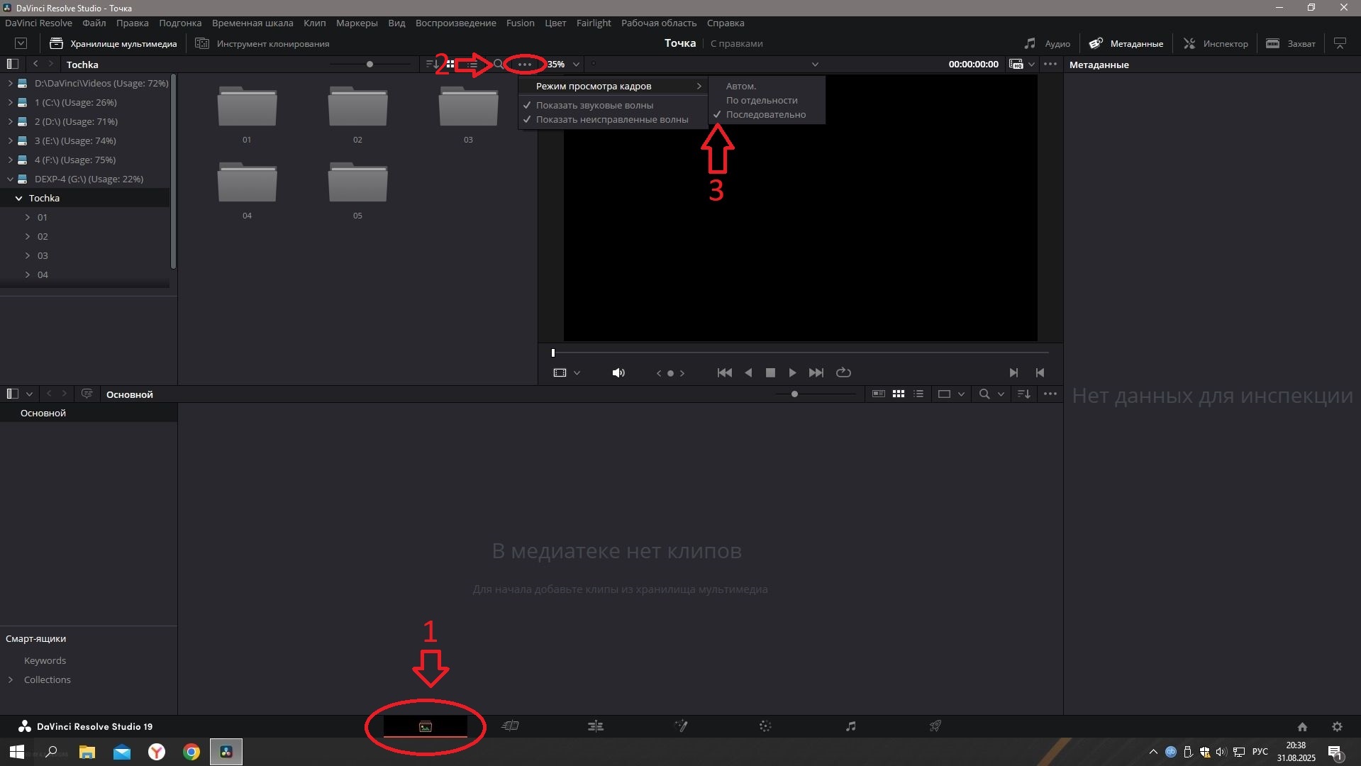Viewport: 1361px width, 766px height.
Task: Click the search magnifier in media pool toolbar
Action: click(x=499, y=65)
